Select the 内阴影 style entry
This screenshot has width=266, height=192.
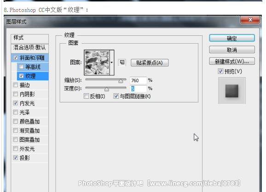(27, 94)
